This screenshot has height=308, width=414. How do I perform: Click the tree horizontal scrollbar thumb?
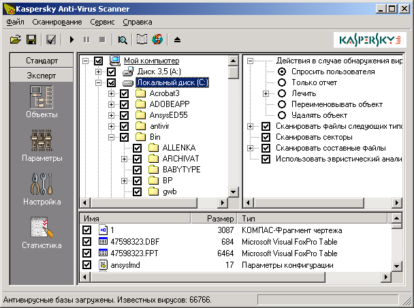tap(144, 202)
